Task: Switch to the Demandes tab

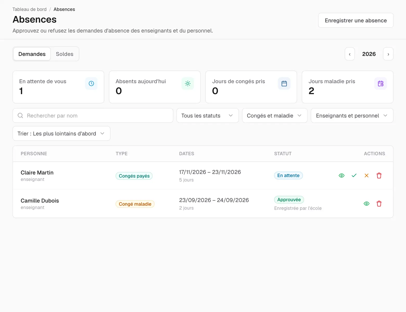Action: [32, 54]
